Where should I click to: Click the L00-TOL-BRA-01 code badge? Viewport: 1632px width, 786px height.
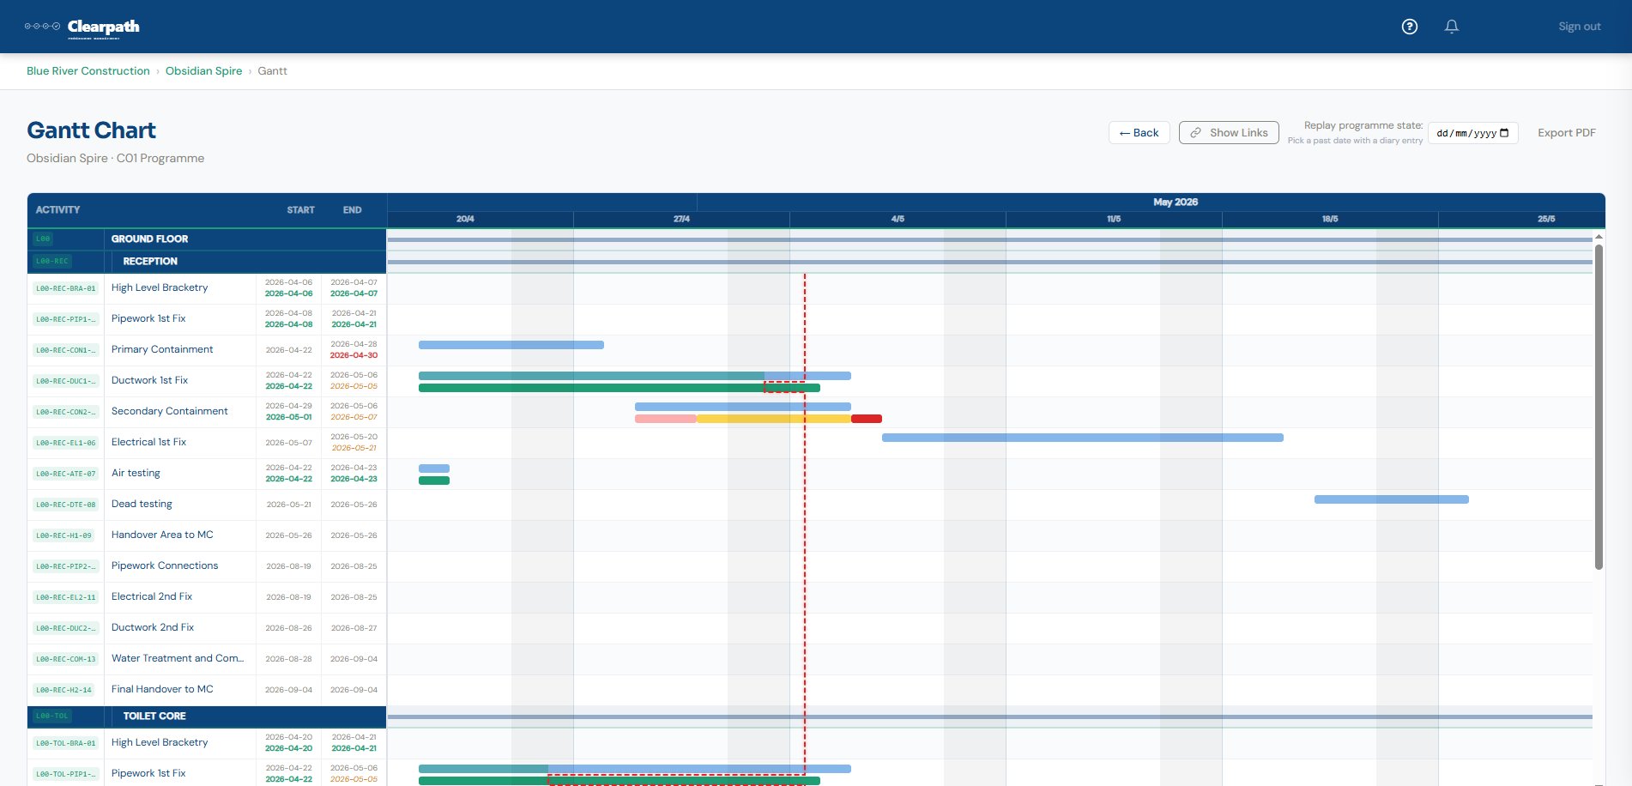[66, 743]
